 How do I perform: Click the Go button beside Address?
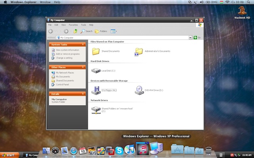197,38
